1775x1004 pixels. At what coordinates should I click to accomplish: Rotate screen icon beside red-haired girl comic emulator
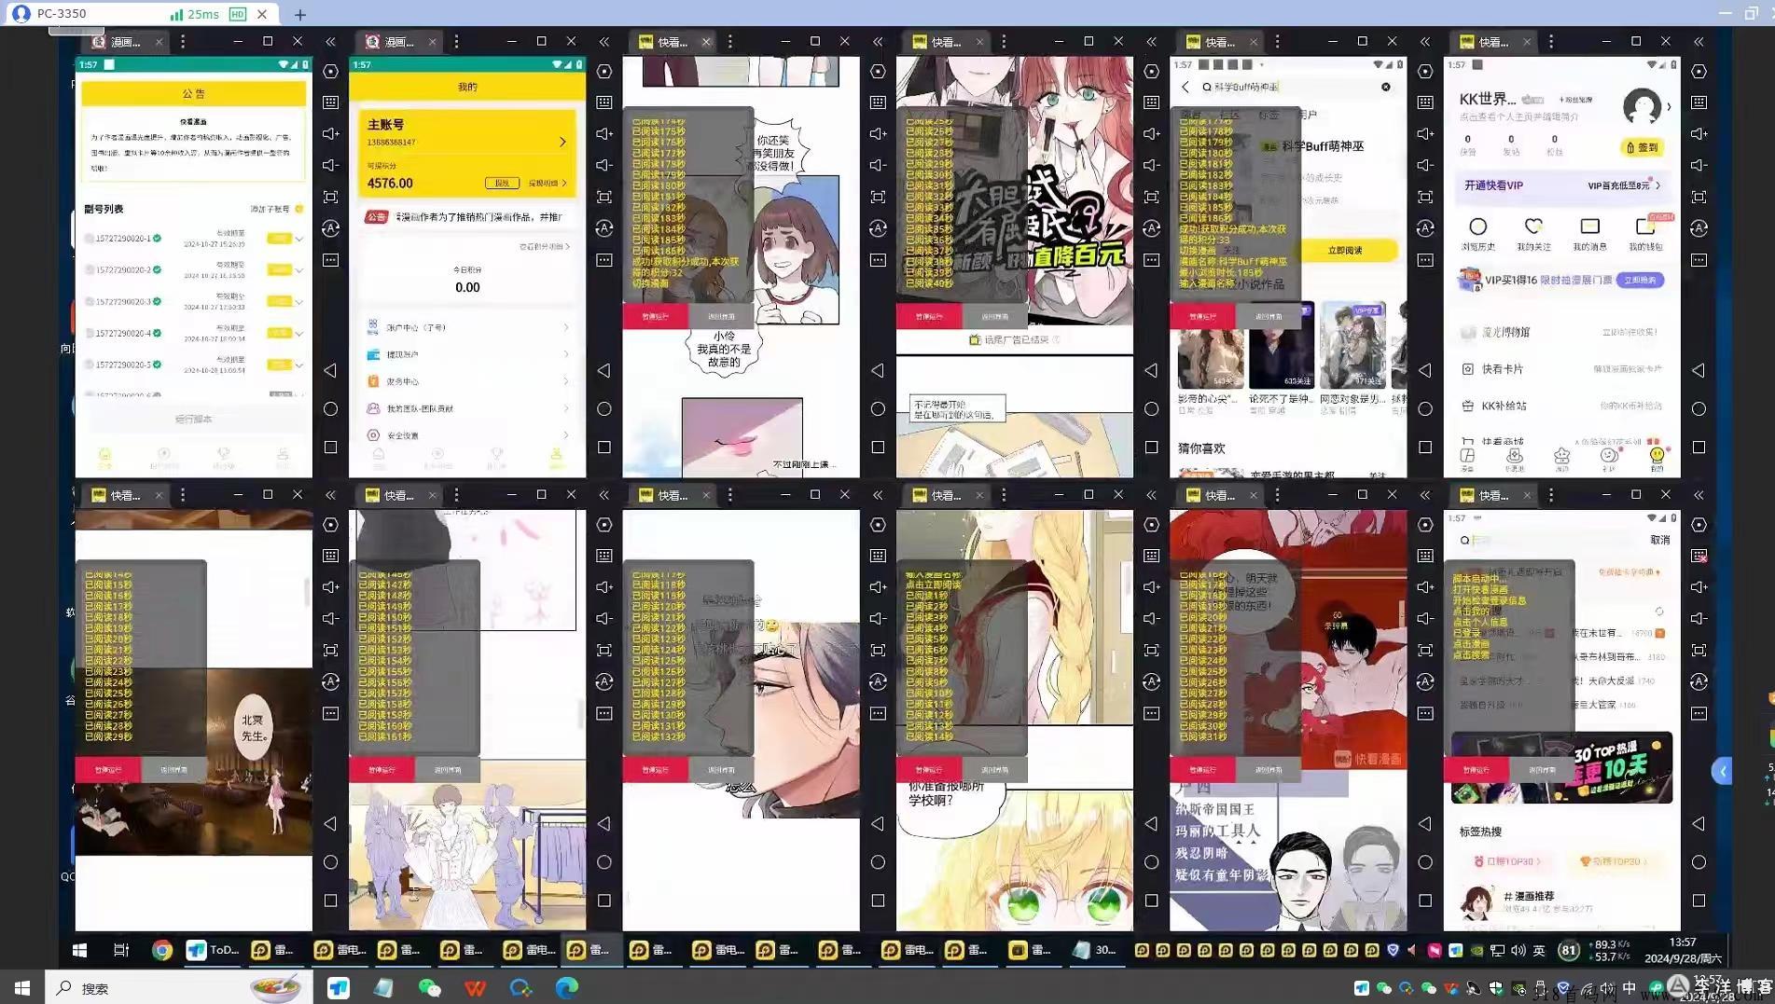point(1152,228)
